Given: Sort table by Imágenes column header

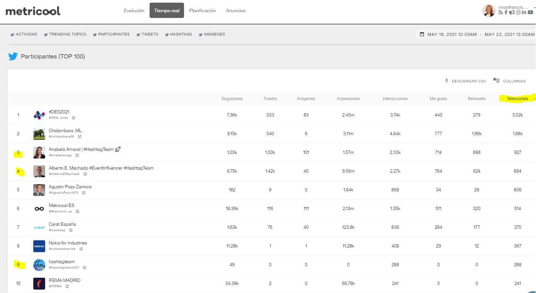Looking at the screenshot, I should tap(306, 99).
